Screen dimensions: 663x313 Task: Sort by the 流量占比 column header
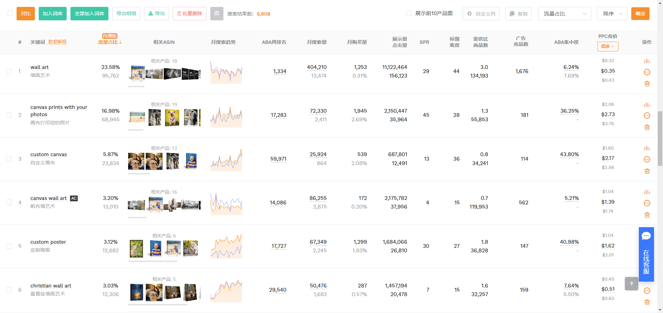[110, 42]
